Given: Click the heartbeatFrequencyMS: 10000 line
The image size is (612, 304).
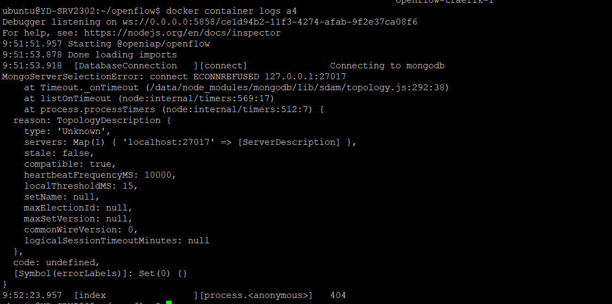Looking at the screenshot, I should 101,175.
